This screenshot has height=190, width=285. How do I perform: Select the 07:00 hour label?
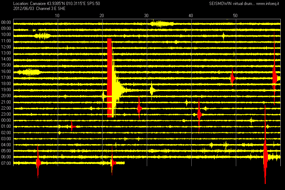pyautogui.click(x=6, y=163)
